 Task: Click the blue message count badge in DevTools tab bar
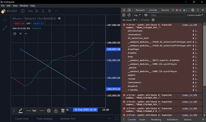[x=185, y=10]
